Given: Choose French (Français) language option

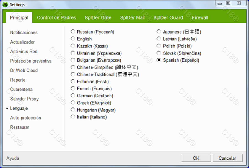Looking at the screenshot, I should [x=73, y=88].
